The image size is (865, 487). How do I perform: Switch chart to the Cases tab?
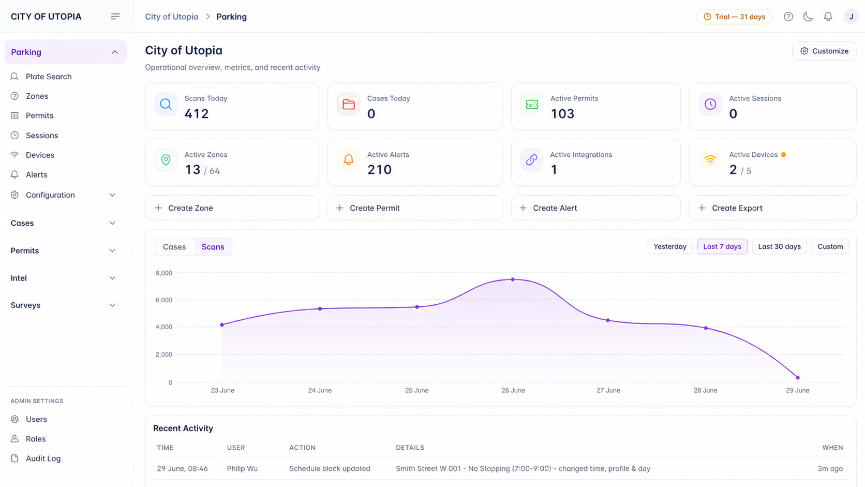pyautogui.click(x=174, y=247)
